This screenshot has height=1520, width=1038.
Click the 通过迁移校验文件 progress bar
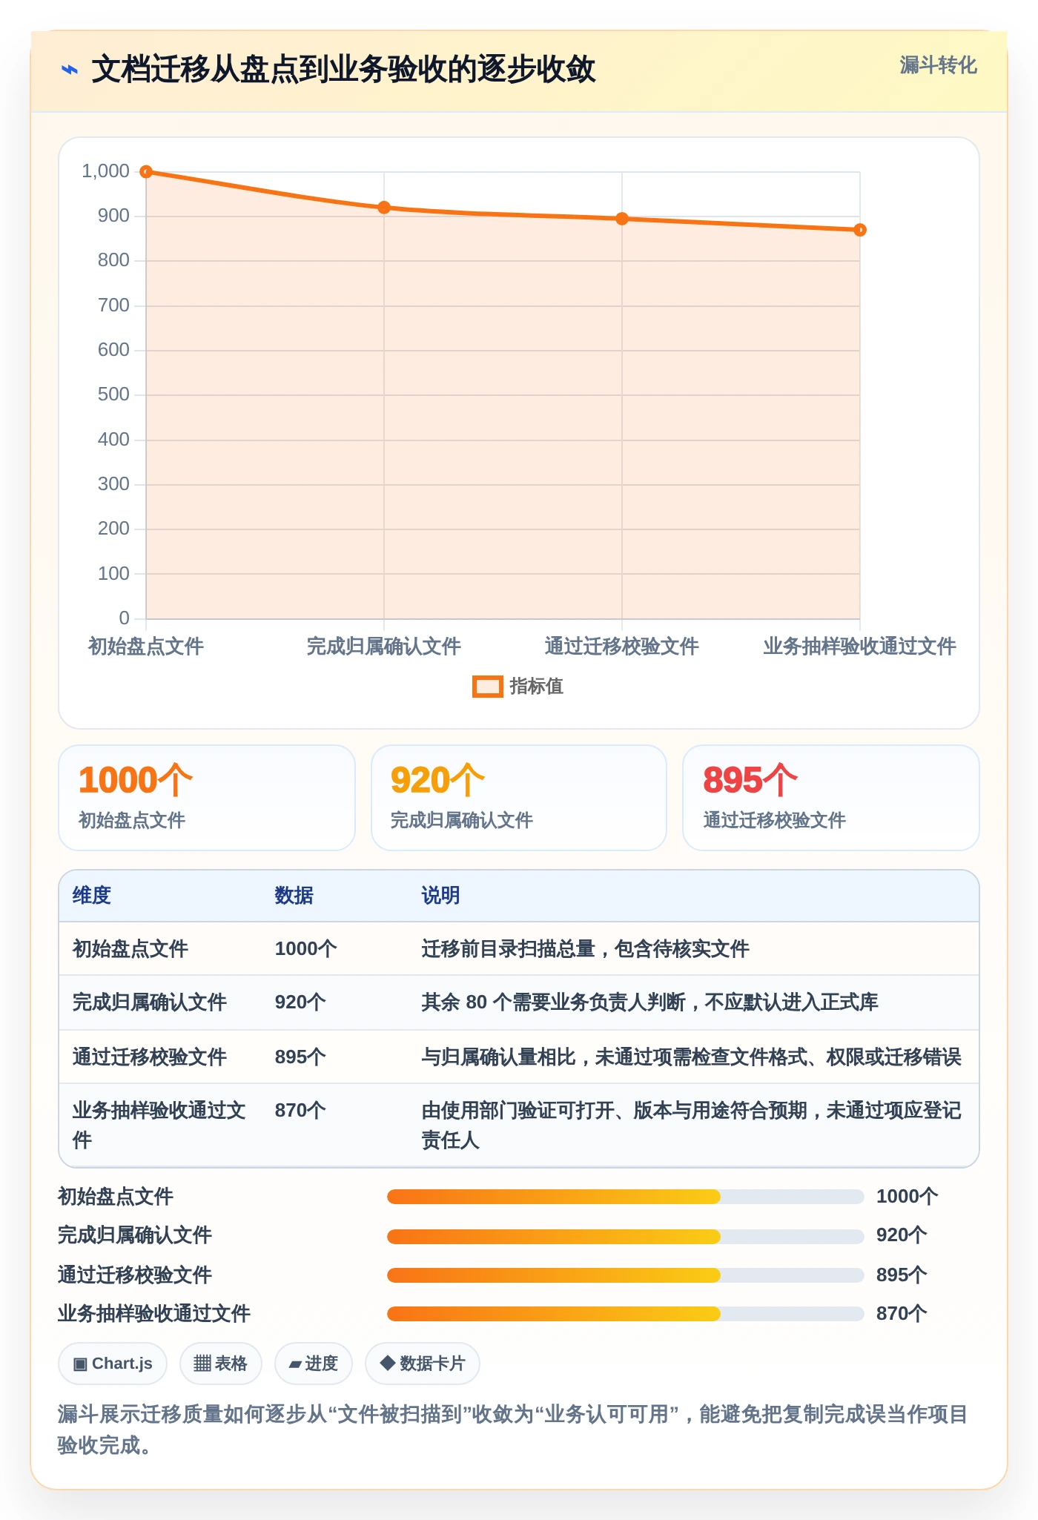625,1275
